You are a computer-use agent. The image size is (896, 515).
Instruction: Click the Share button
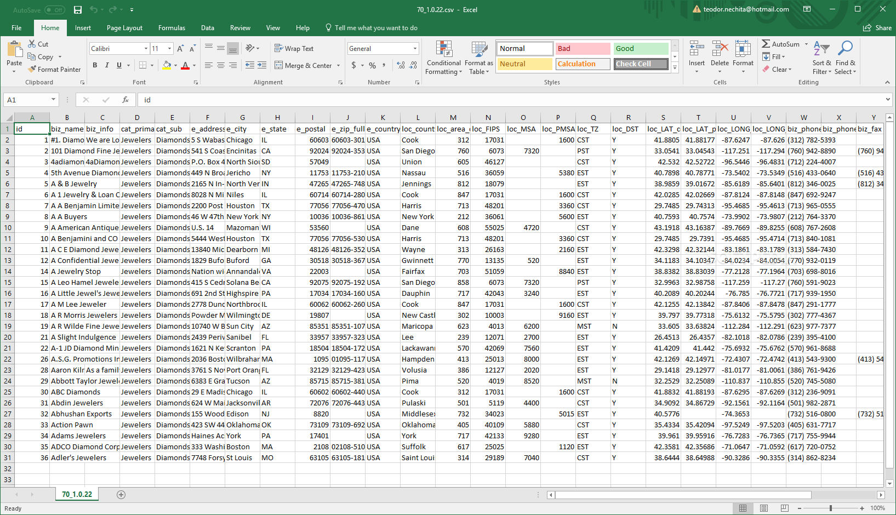(877, 28)
